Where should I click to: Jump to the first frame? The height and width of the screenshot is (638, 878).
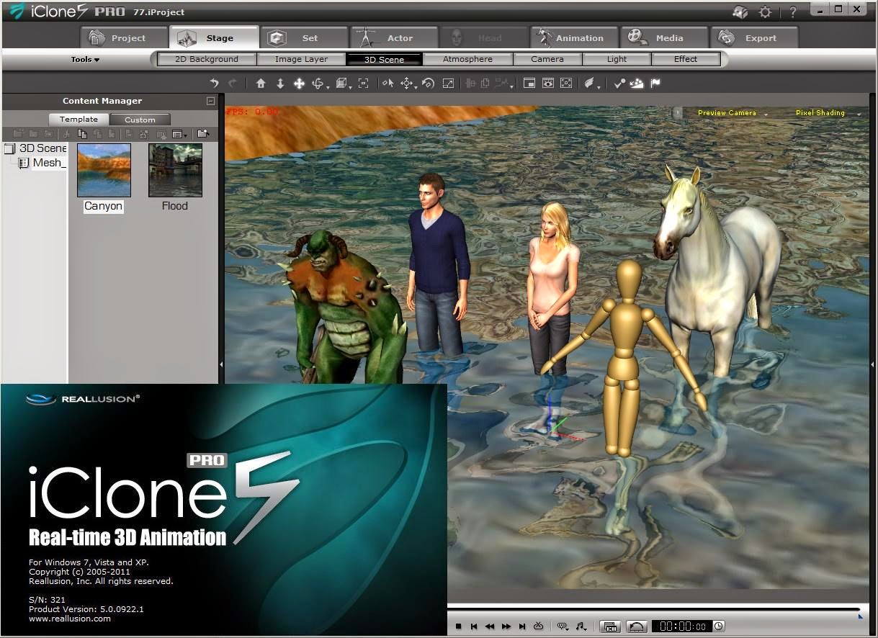pos(474,626)
